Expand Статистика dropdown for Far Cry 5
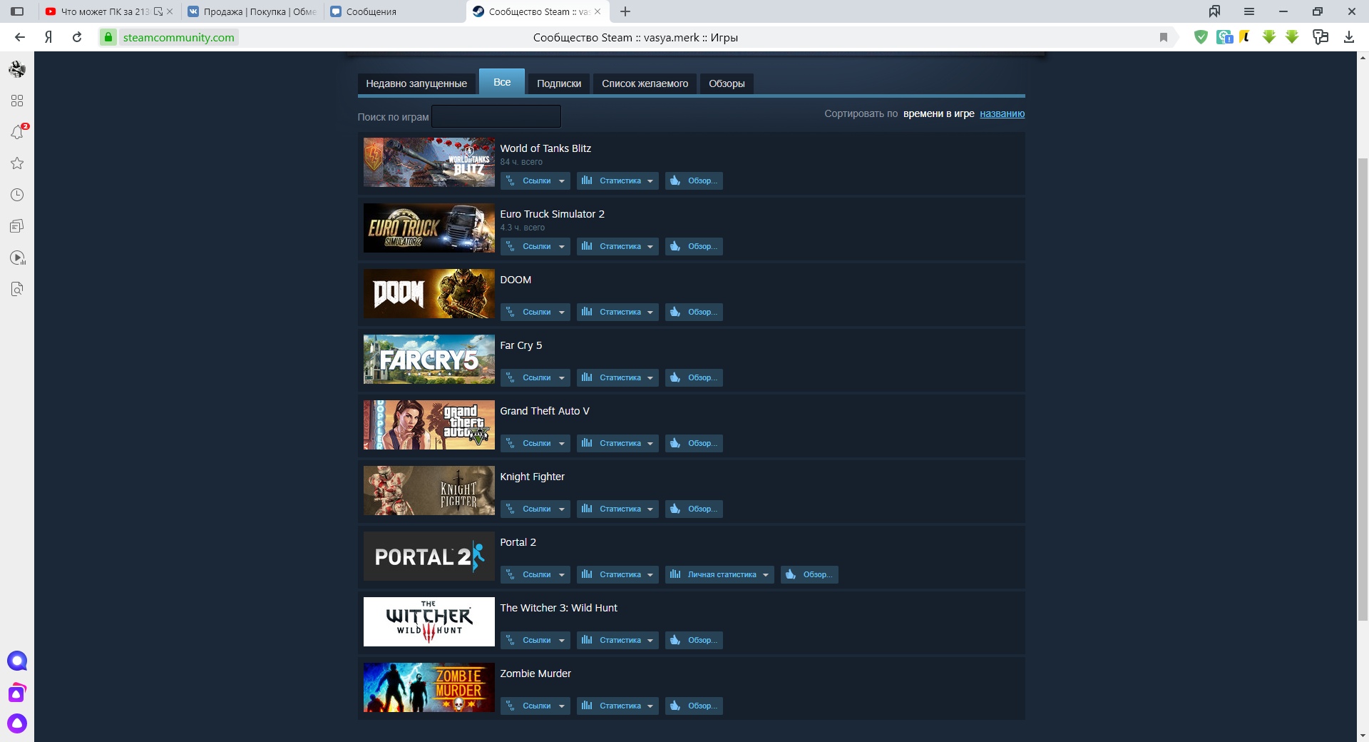1369x742 pixels. 617,377
